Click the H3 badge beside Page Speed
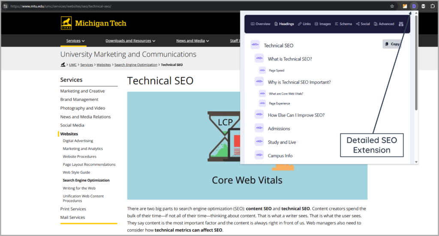Image resolution: width=439 pixels, height=236 pixels. (262, 71)
